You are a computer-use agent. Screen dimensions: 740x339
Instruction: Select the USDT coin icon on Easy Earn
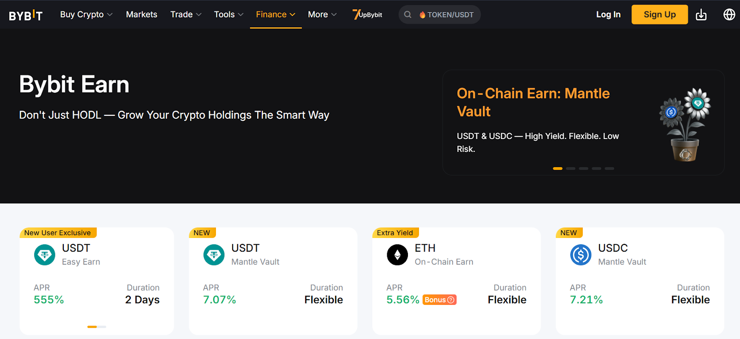pos(44,254)
